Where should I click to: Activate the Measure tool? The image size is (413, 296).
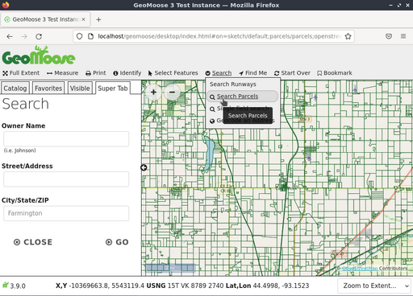click(x=62, y=73)
